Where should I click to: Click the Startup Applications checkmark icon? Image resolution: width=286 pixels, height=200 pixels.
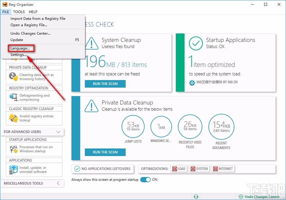pos(196,43)
